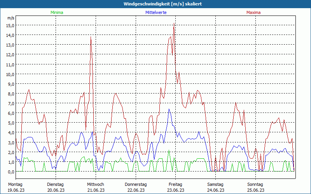Click the date 25.06.23
This screenshot has width=311, height=194.
click(255, 190)
